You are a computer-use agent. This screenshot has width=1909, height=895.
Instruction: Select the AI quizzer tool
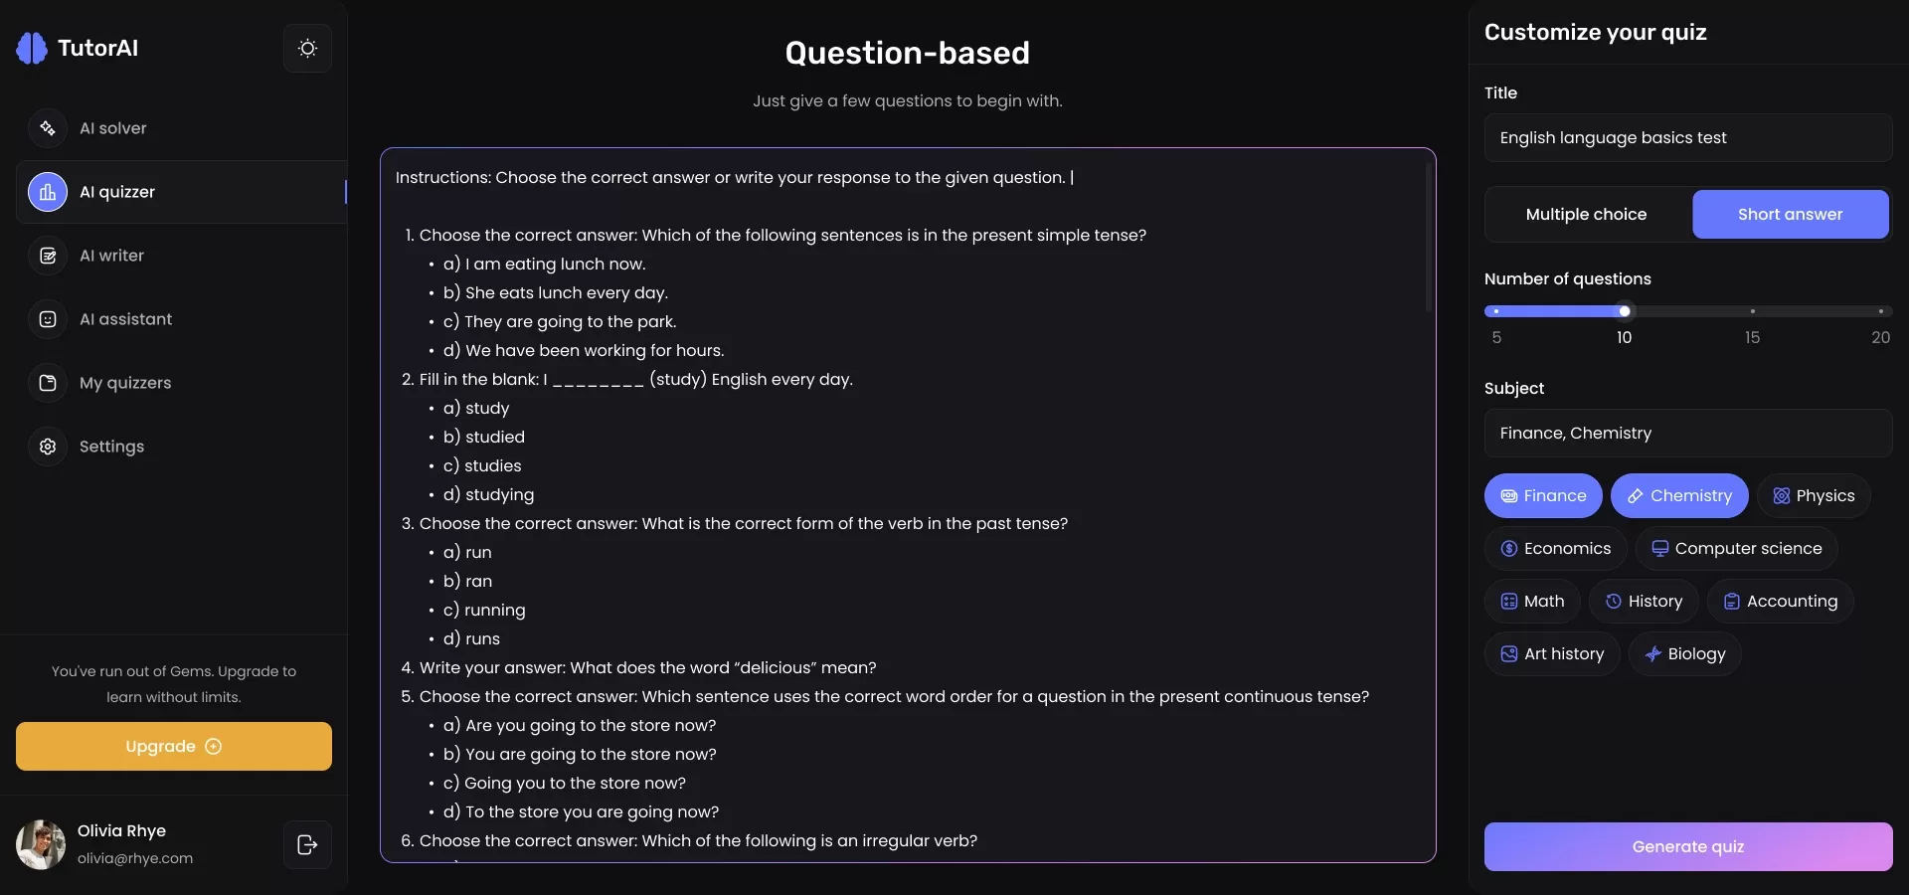[117, 192]
